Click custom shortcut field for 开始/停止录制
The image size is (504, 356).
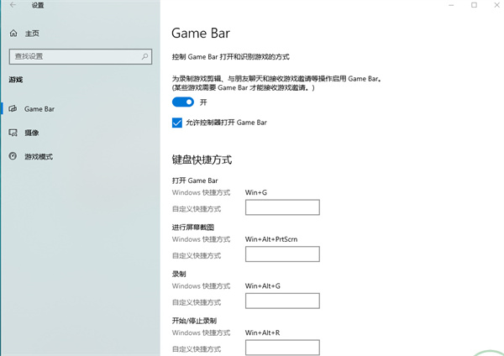tap(282, 348)
